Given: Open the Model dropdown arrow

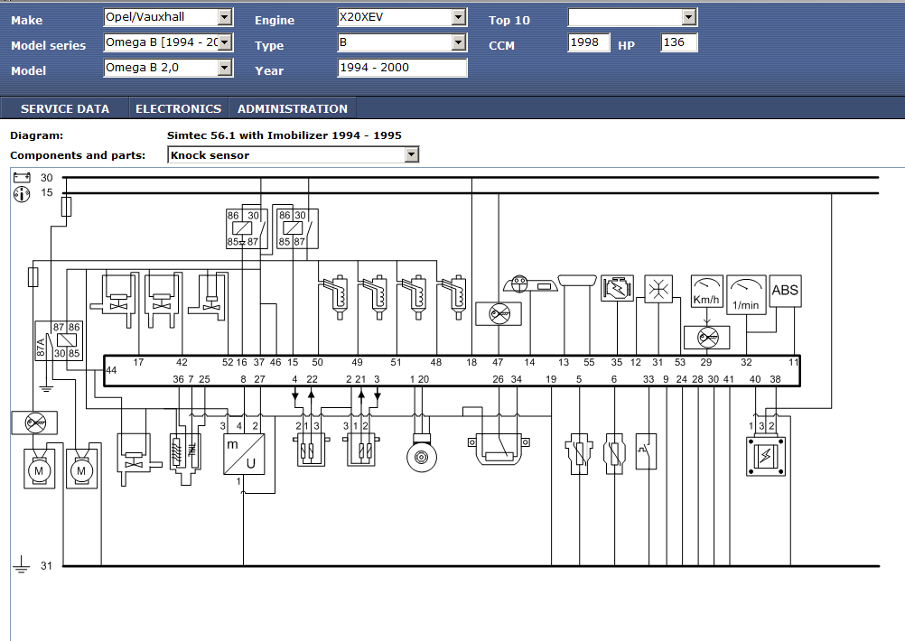Looking at the screenshot, I should tap(225, 68).
